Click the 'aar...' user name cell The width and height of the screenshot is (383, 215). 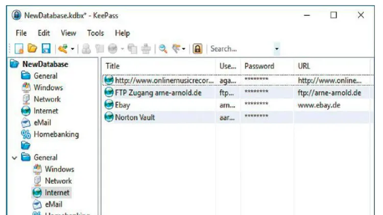click(227, 117)
